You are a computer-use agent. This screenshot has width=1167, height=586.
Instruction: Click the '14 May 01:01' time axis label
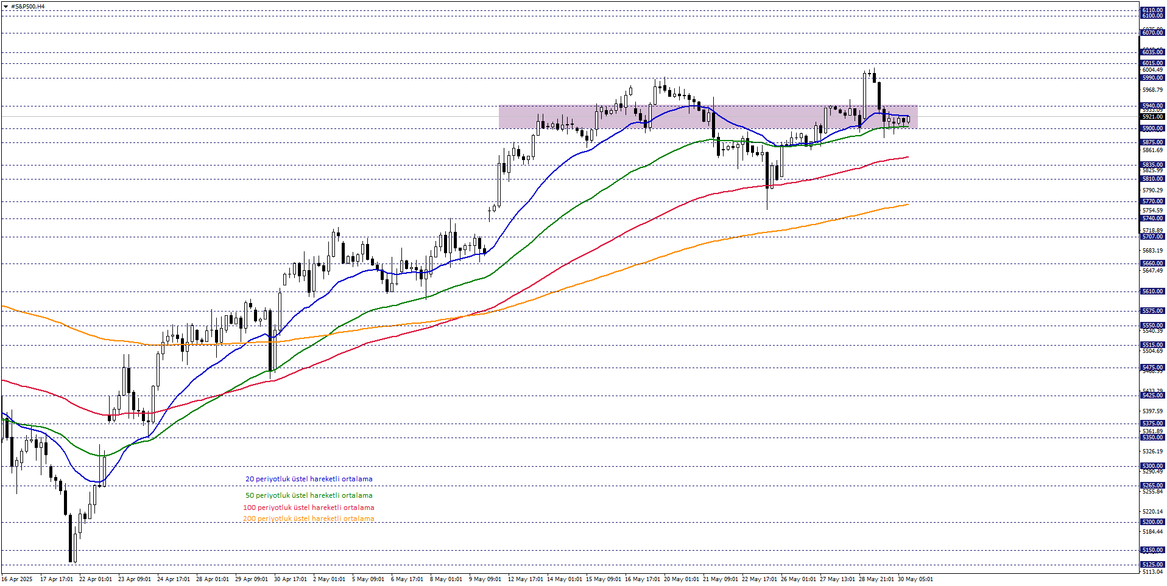pyautogui.click(x=564, y=579)
